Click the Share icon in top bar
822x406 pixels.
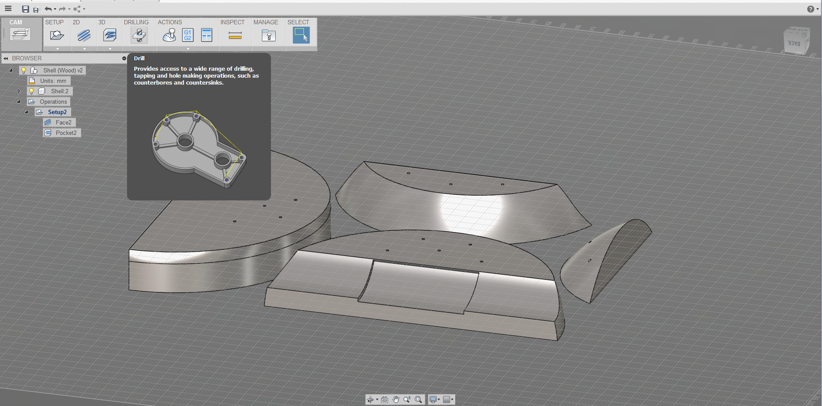tap(77, 9)
